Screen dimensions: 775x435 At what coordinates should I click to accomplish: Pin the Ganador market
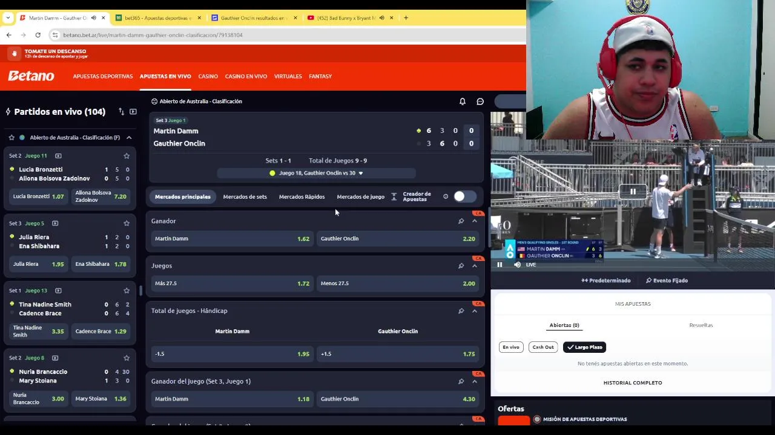pyautogui.click(x=461, y=221)
